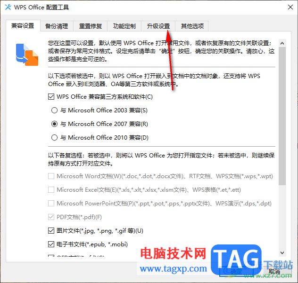The height and width of the screenshot is (283, 298).
Task: Select Microsoft Office 2007 兼容 radio button
Action: pos(54,124)
